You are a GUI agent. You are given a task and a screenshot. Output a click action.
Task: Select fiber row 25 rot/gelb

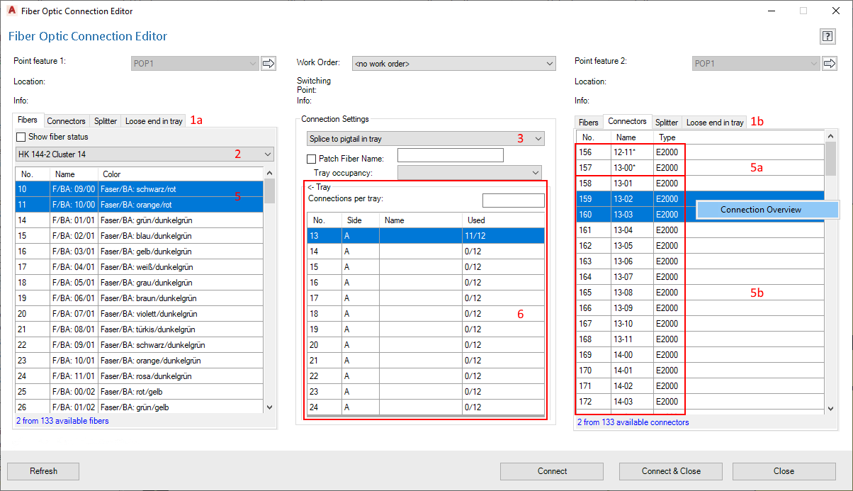pos(140,392)
